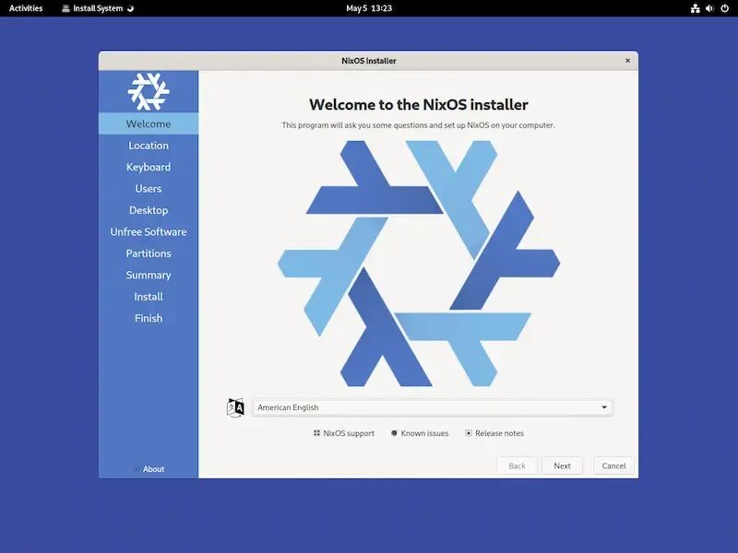738x553 pixels.
Task: Close the NixOS Installer window
Action: pos(627,61)
